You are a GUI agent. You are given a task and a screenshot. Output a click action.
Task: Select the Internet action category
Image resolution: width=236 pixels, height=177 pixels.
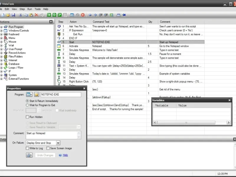pyautogui.click(x=13, y=60)
